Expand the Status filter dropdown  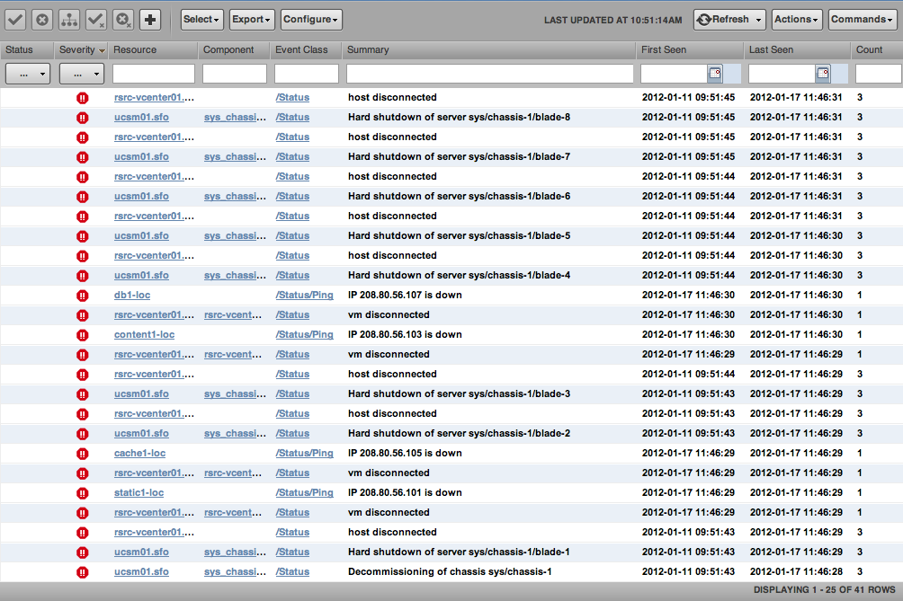(28, 74)
